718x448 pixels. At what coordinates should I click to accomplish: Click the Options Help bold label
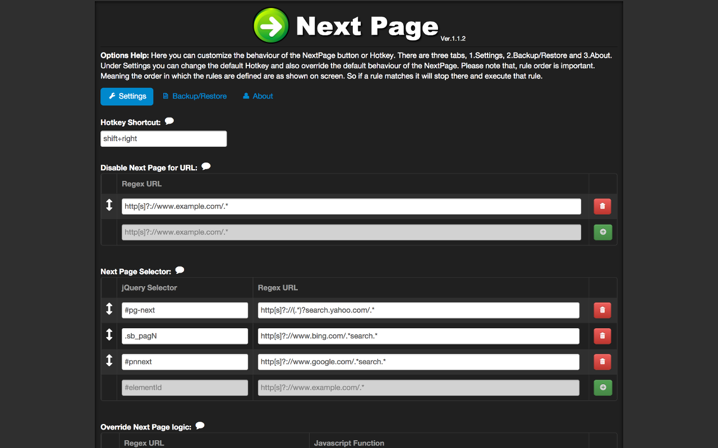click(125, 55)
